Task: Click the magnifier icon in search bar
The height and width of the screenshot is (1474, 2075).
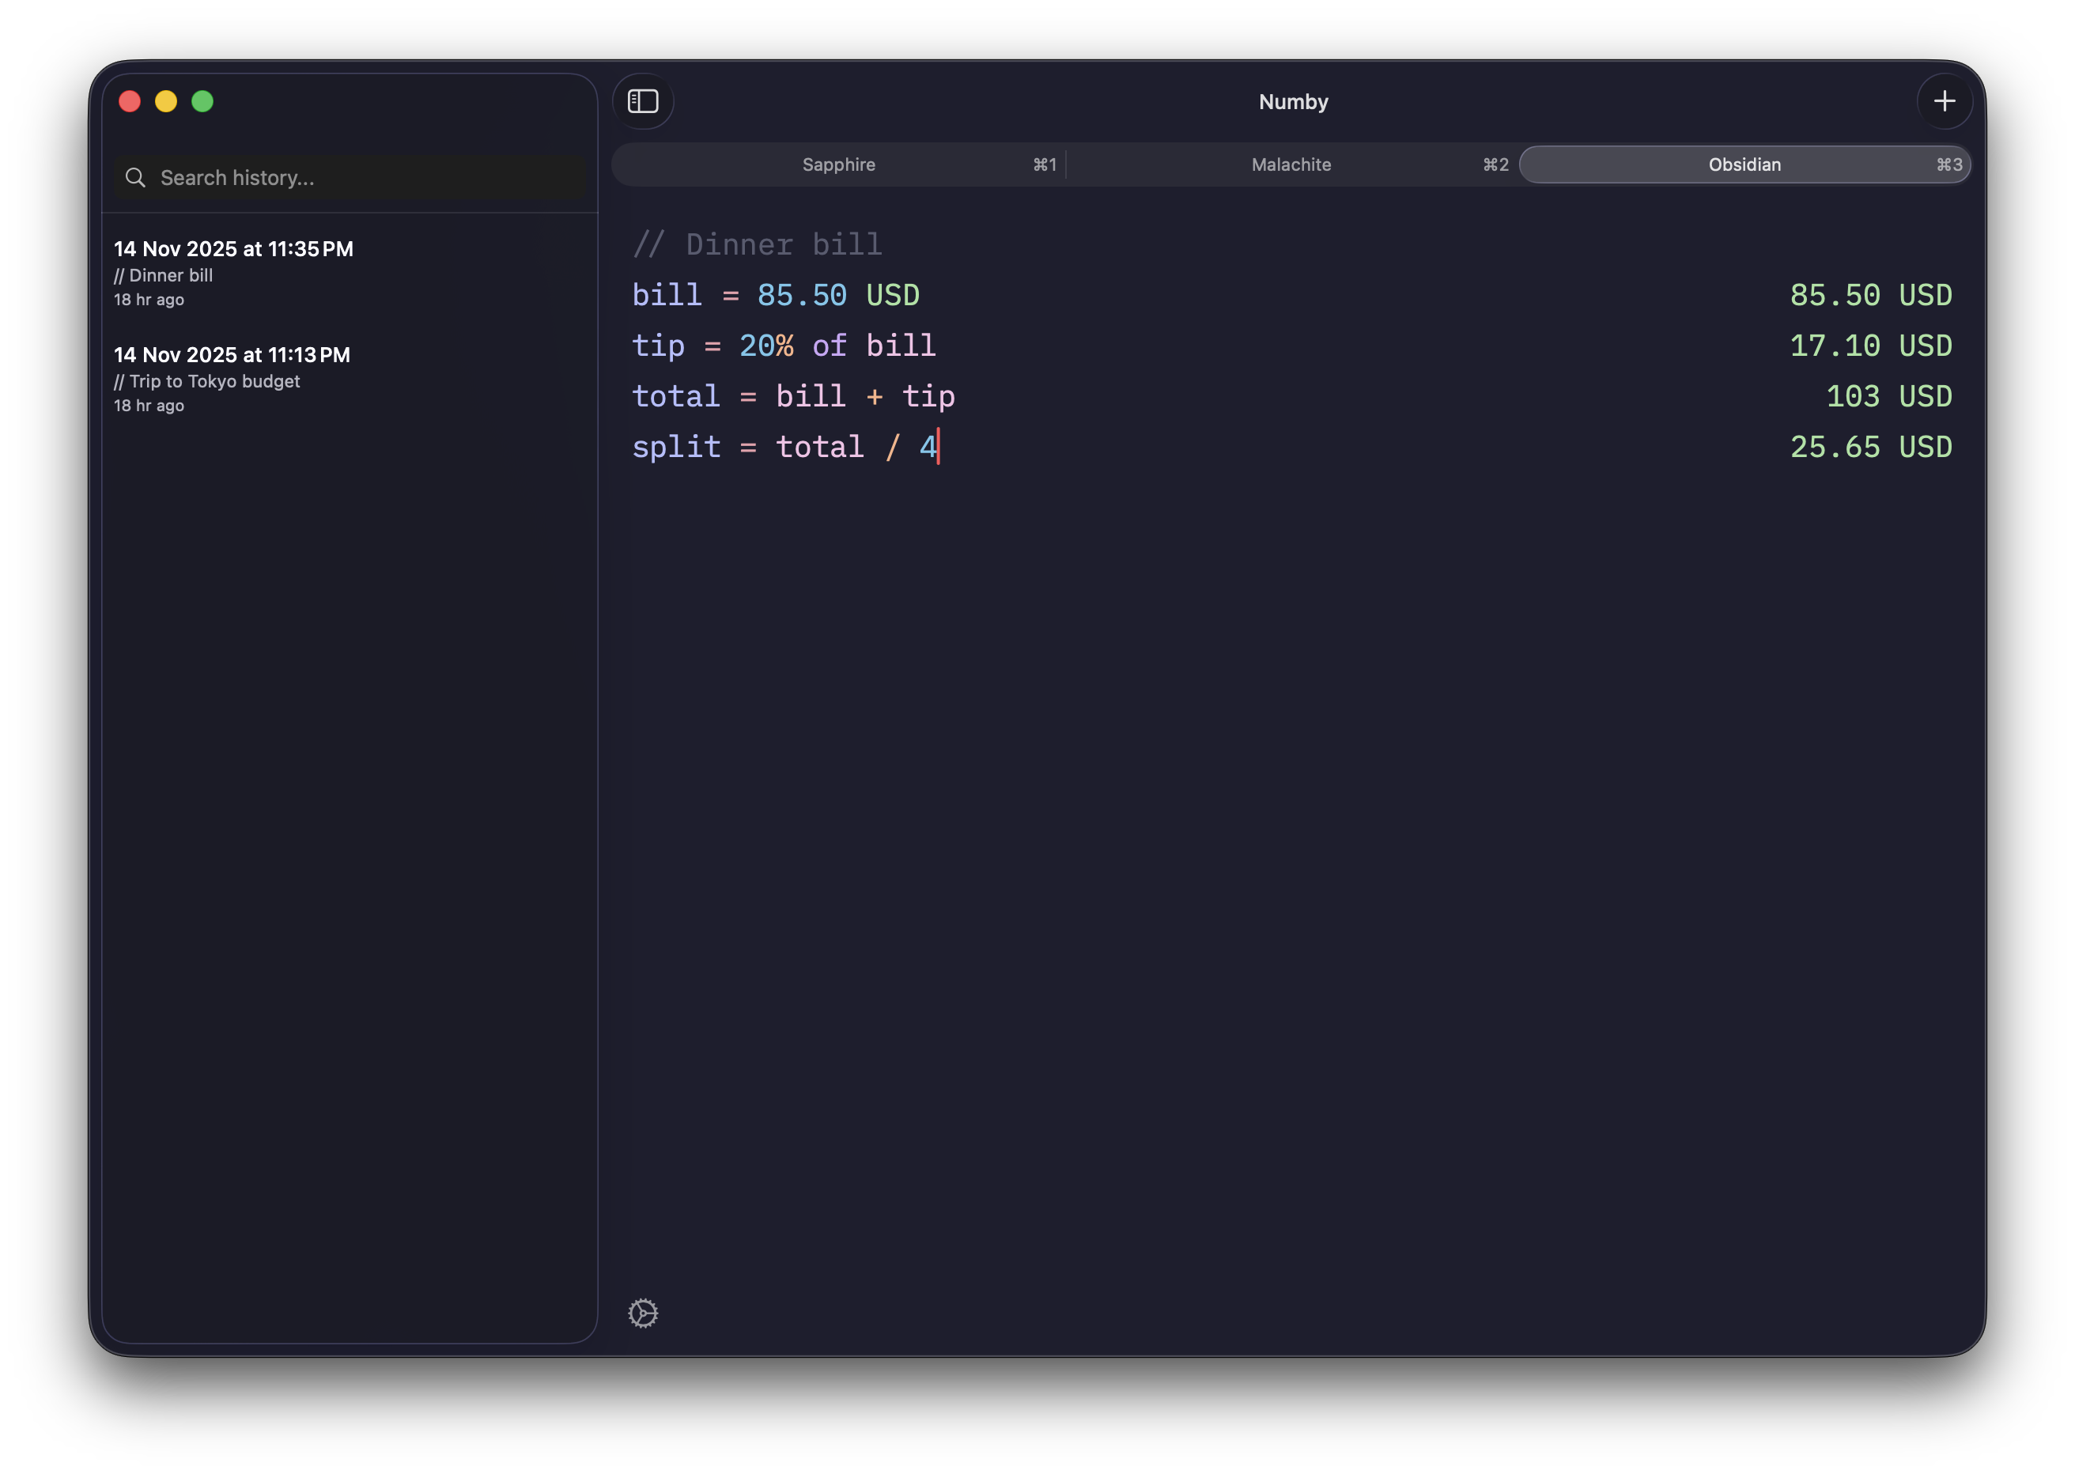Action: coord(135,178)
